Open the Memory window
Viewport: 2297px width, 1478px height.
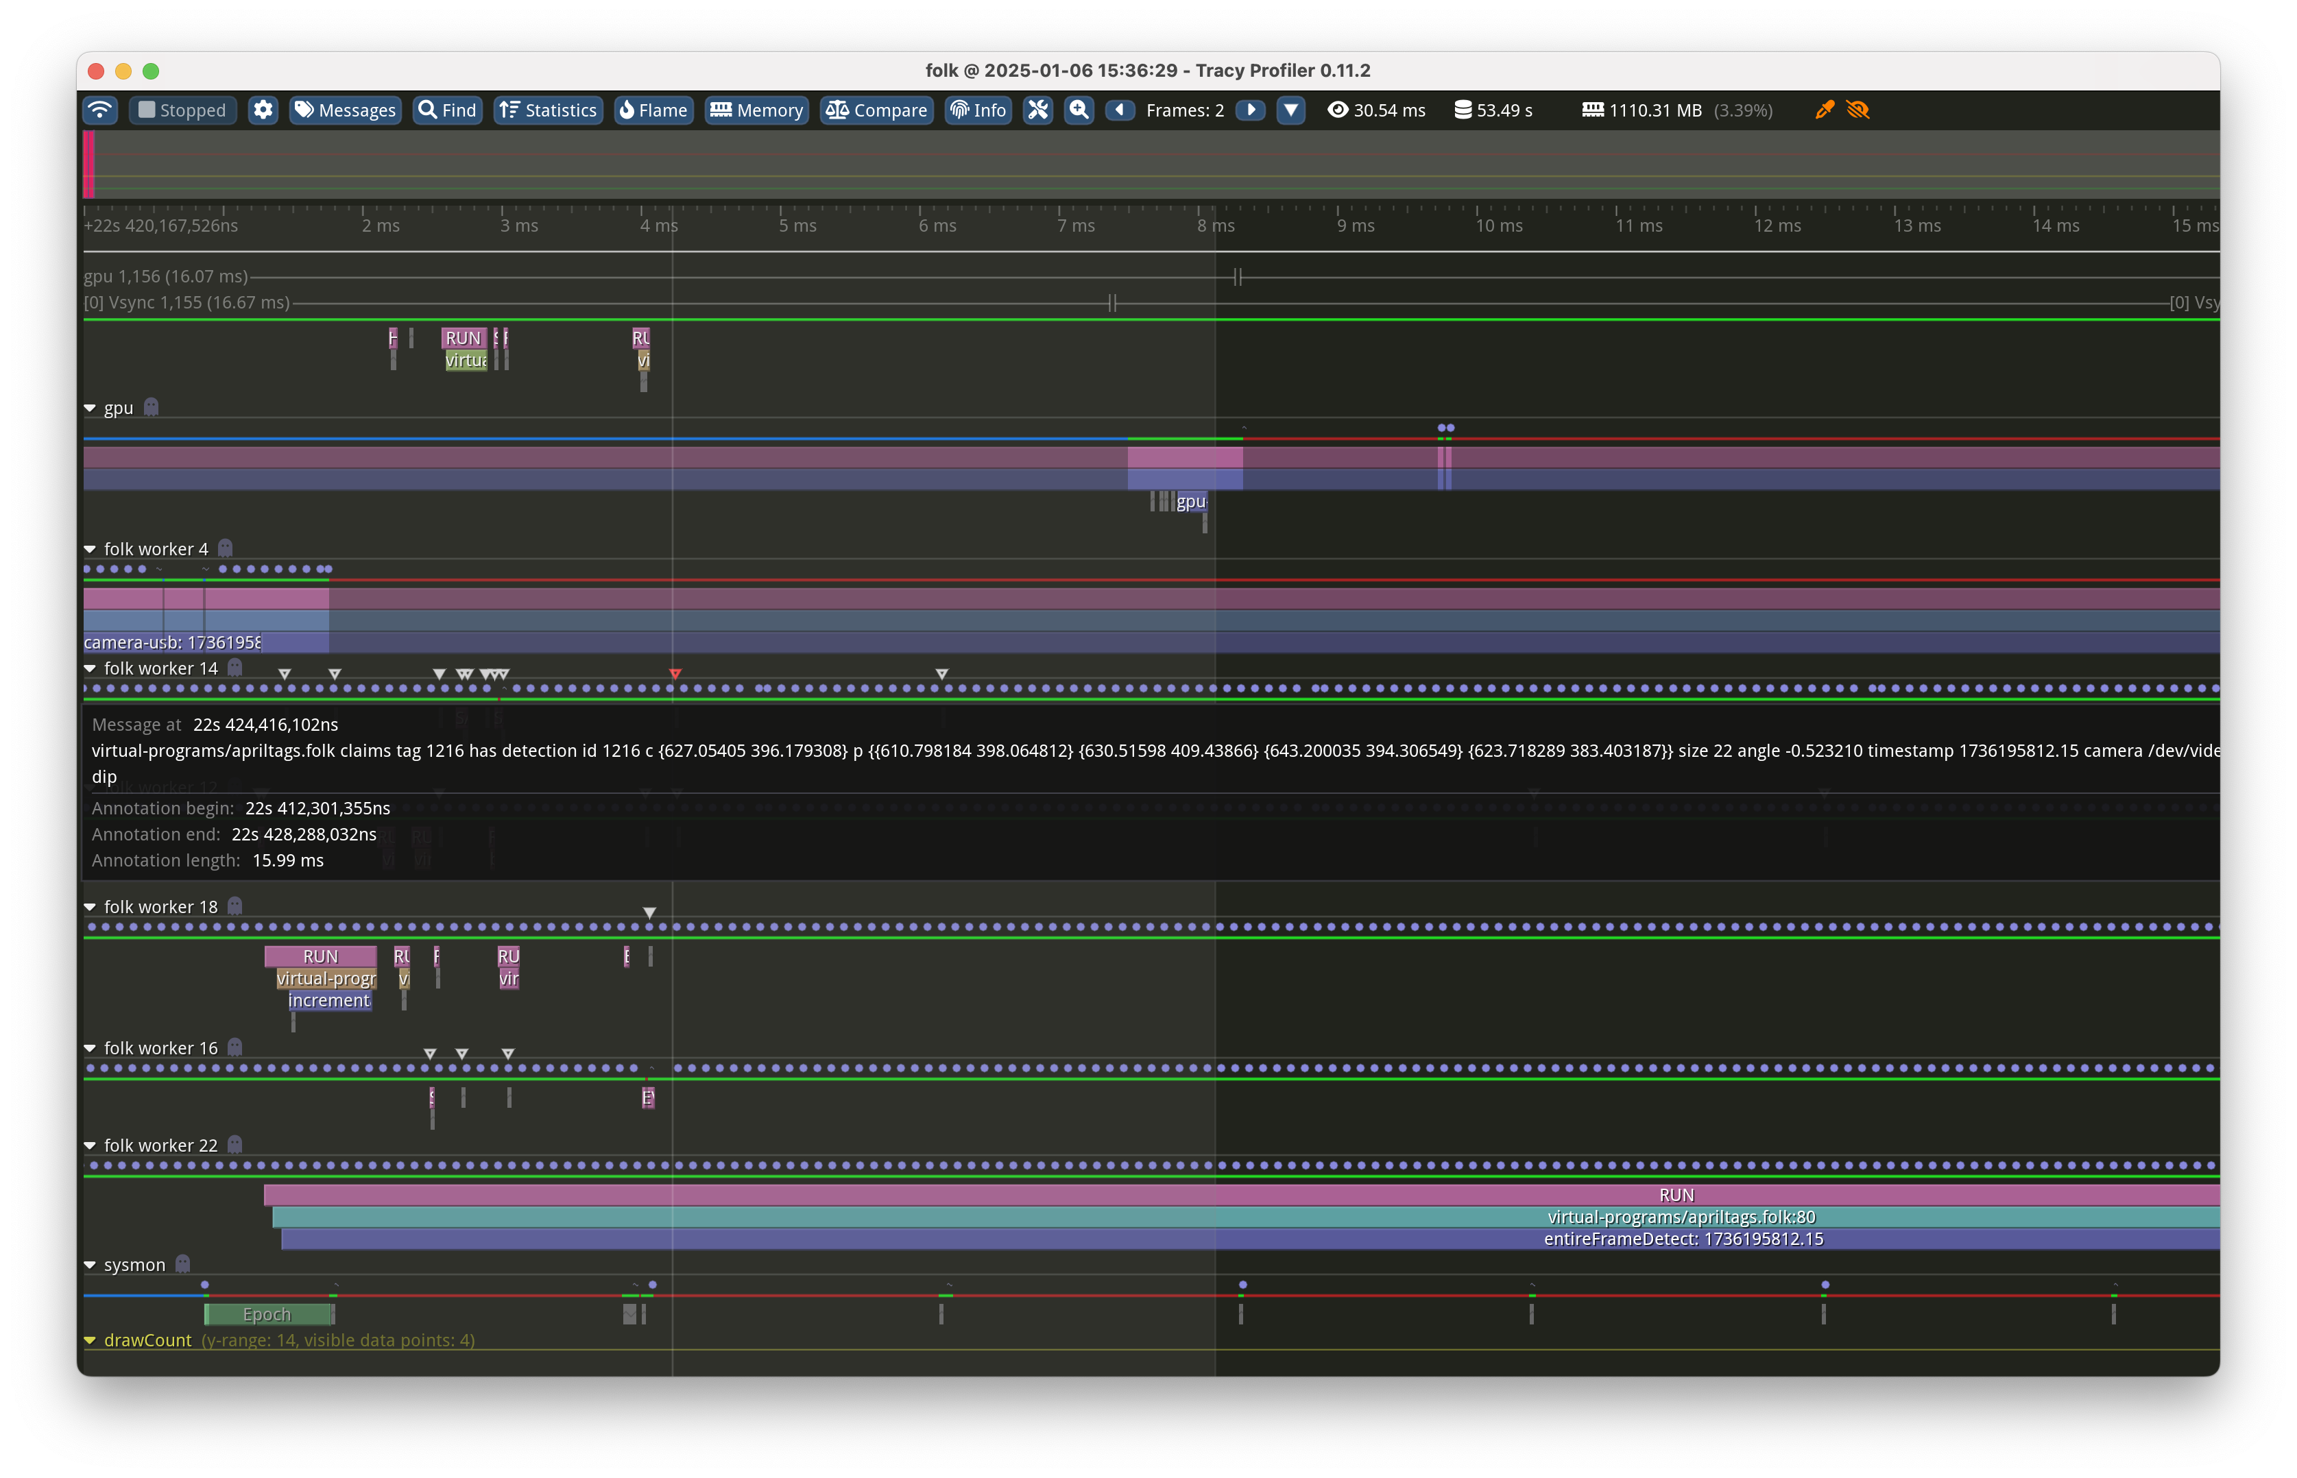[x=756, y=110]
